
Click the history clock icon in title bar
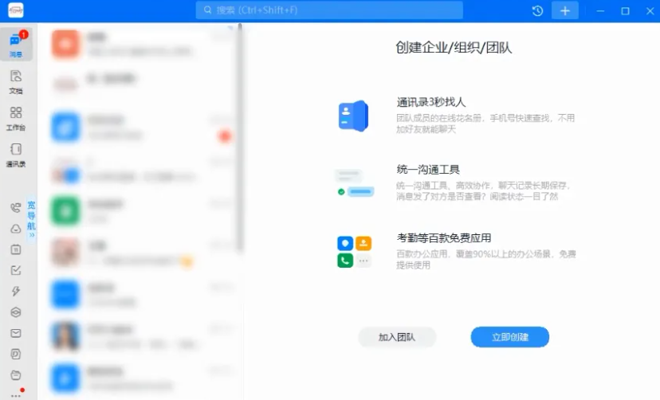(x=537, y=11)
